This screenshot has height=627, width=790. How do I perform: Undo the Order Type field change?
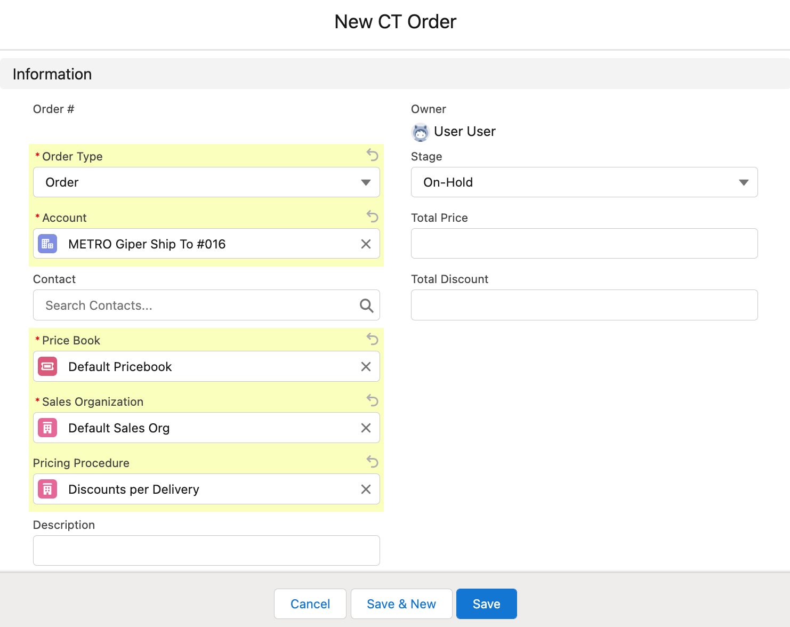tap(372, 155)
